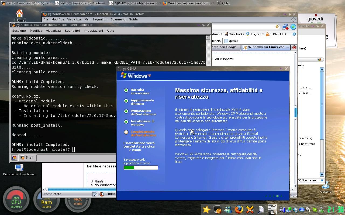Open the ILDN-FEED bookmark
The width and height of the screenshot is (345, 215).
276,34
